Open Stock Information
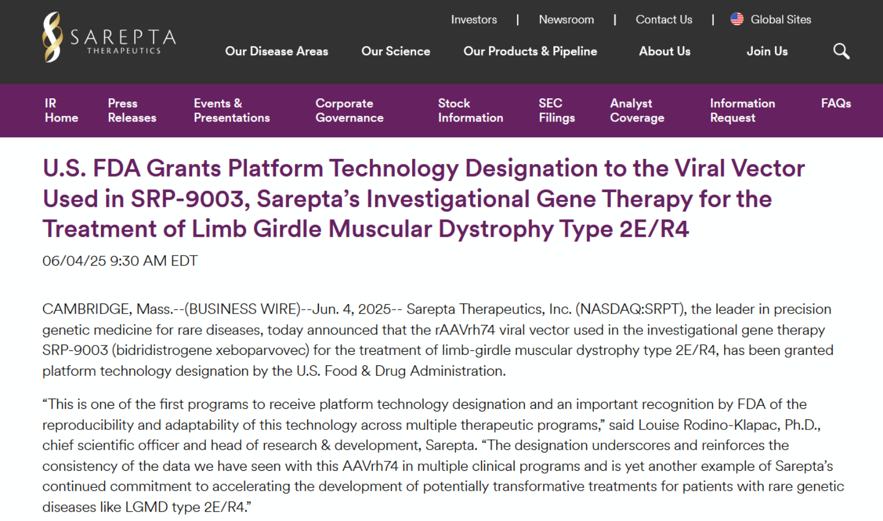 click(x=470, y=110)
